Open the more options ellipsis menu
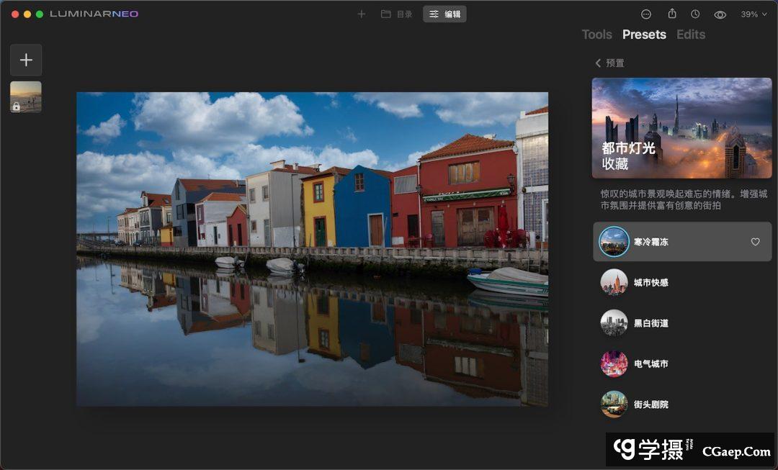The height and width of the screenshot is (470, 778). pos(646,14)
